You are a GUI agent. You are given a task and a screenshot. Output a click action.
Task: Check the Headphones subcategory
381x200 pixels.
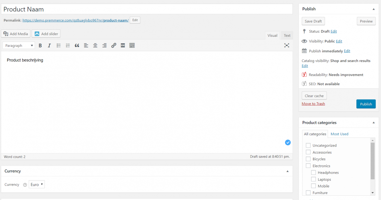(x=313, y=173)
